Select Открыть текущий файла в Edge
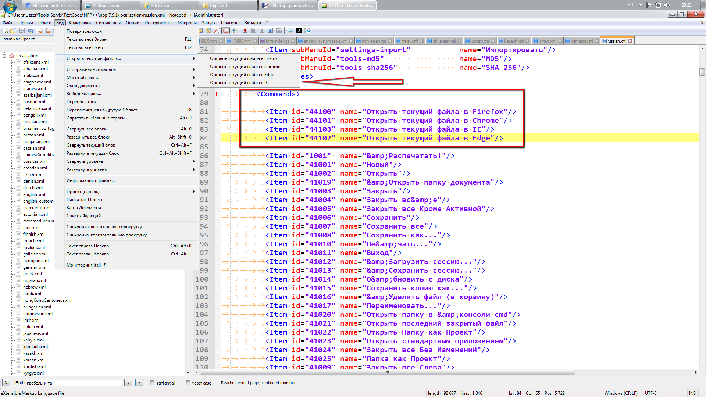 click(249, 75)
